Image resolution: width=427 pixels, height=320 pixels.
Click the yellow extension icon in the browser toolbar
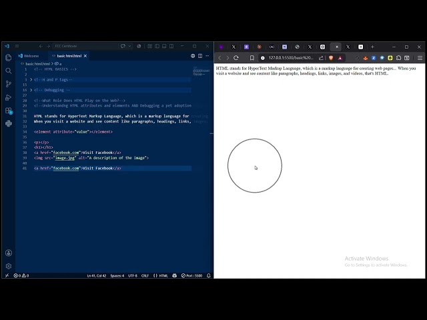click(x=390, y=58)
